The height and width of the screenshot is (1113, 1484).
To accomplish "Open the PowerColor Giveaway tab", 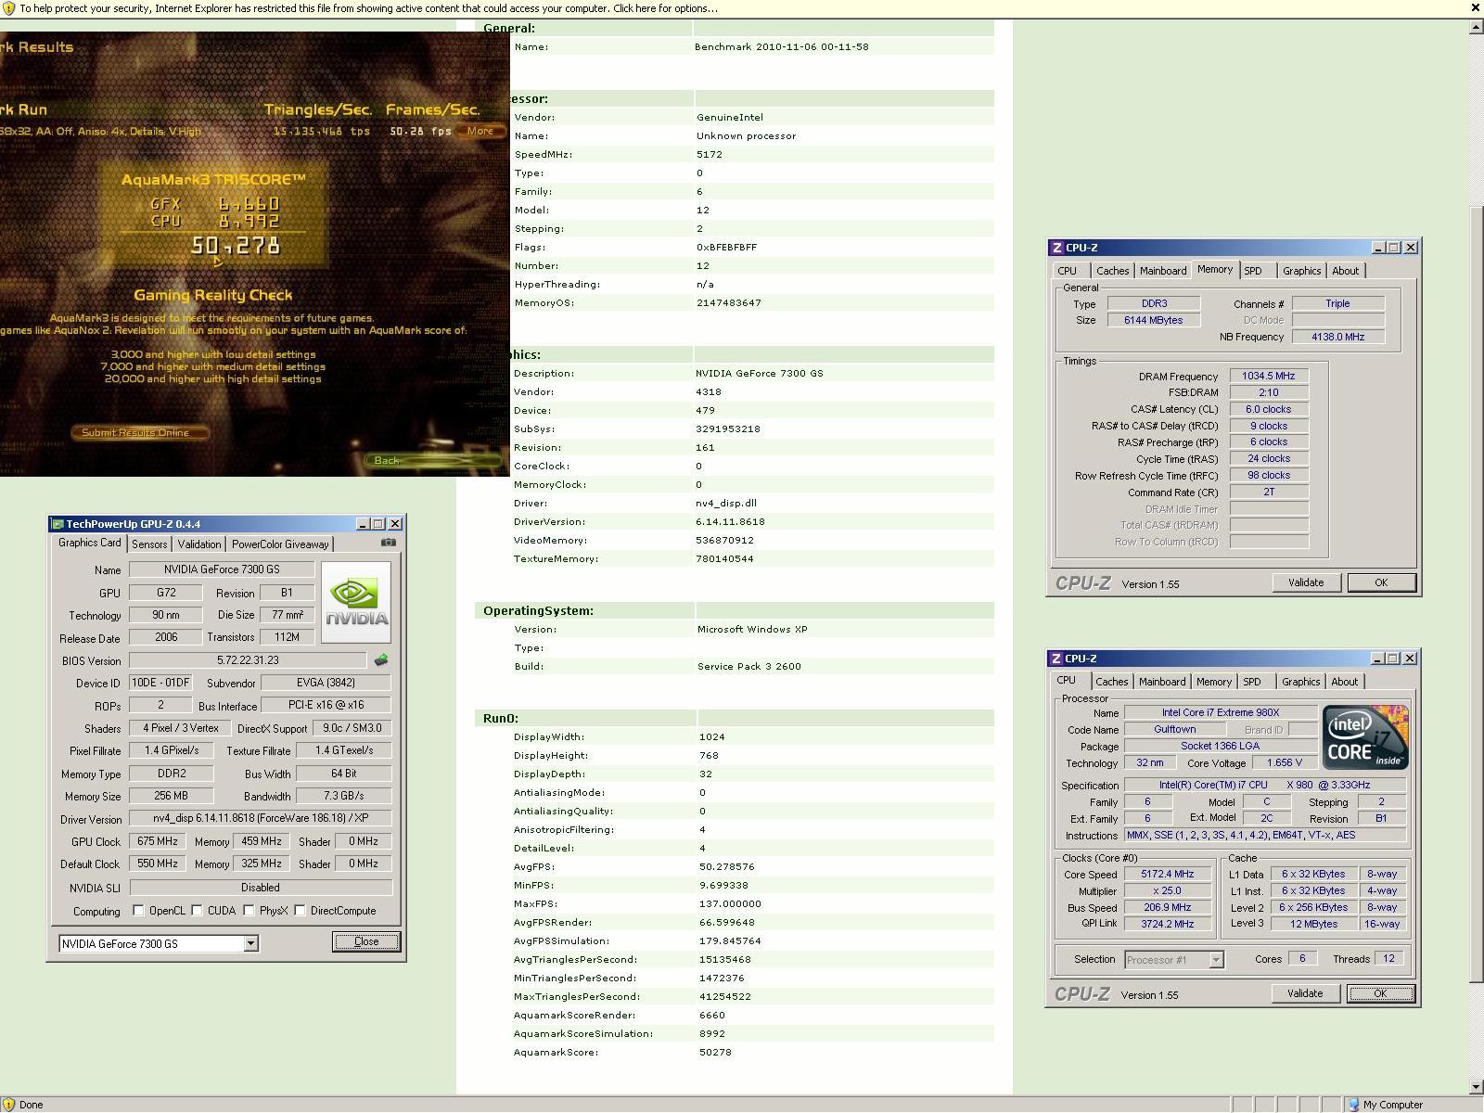I will (x=280, y=544).
